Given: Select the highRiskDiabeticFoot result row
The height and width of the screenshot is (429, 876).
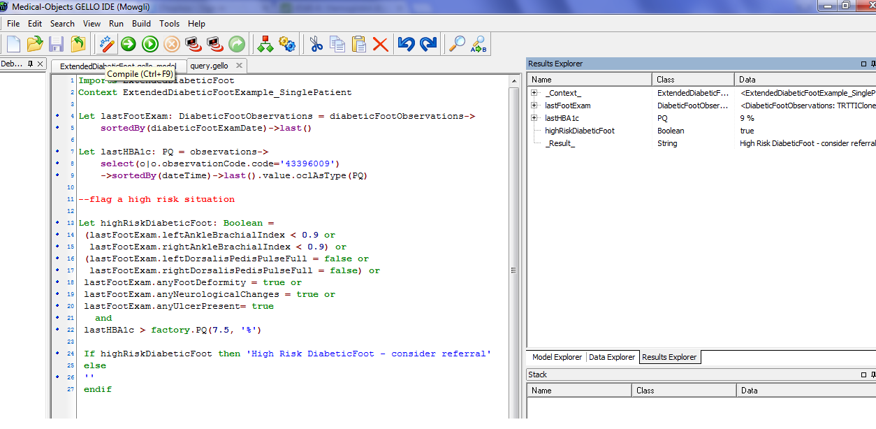Looking at the screenshot, I should pos(701,131).
